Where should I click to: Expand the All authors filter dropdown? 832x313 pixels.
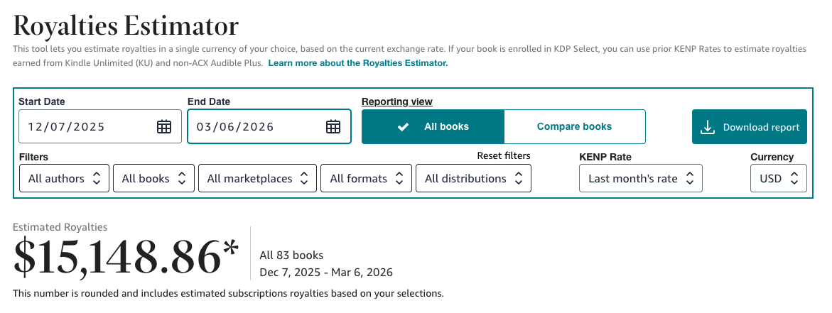pos(64,179)
